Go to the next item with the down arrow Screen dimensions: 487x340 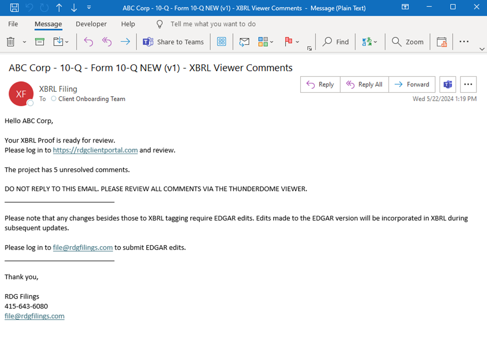click(74, 7)
